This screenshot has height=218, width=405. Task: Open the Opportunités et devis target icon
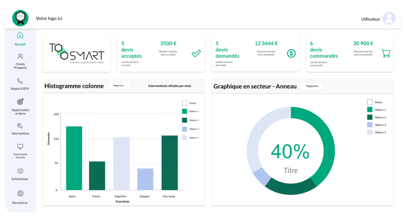click(20, 102)
